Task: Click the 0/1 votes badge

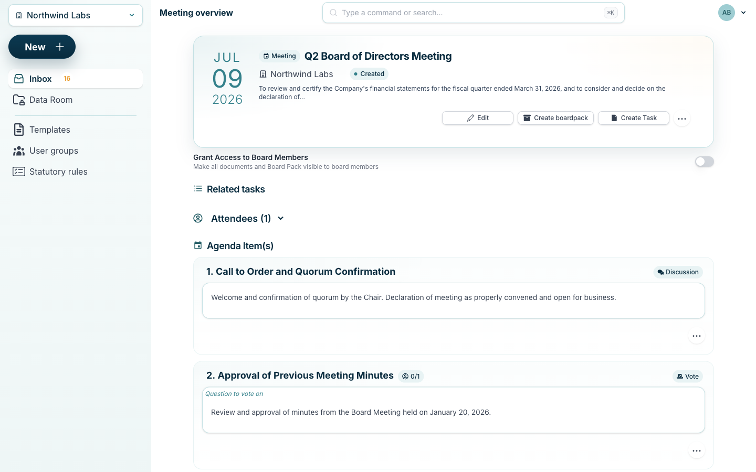Action: (x=411, y=376)
